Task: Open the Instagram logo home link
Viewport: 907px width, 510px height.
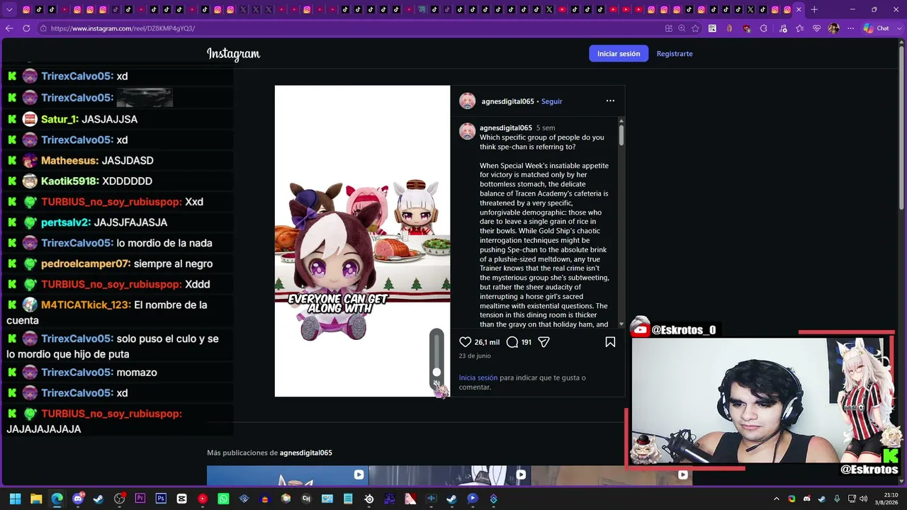Action: tap(234, 54)
